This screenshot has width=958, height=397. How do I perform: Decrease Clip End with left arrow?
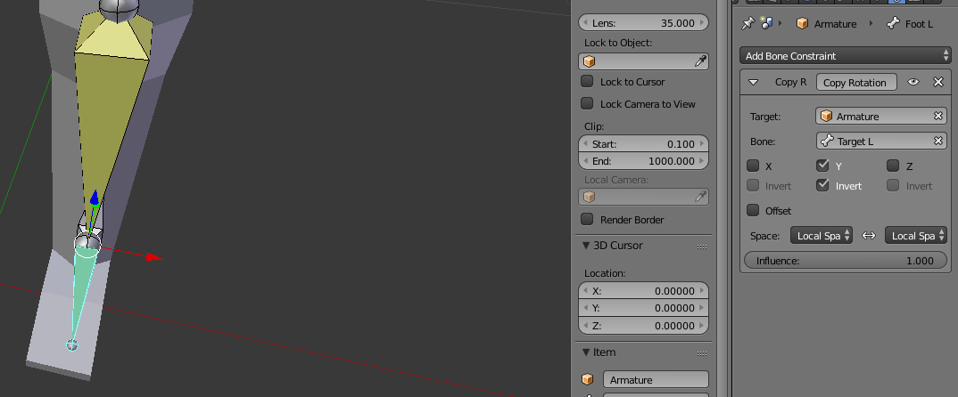[x=585, y=161]
